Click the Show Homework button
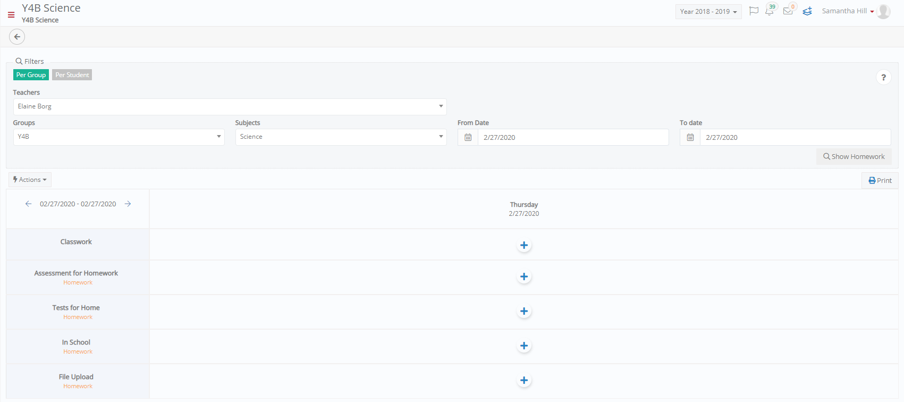Viewport: 904px width, 402px height. [854, 156]
